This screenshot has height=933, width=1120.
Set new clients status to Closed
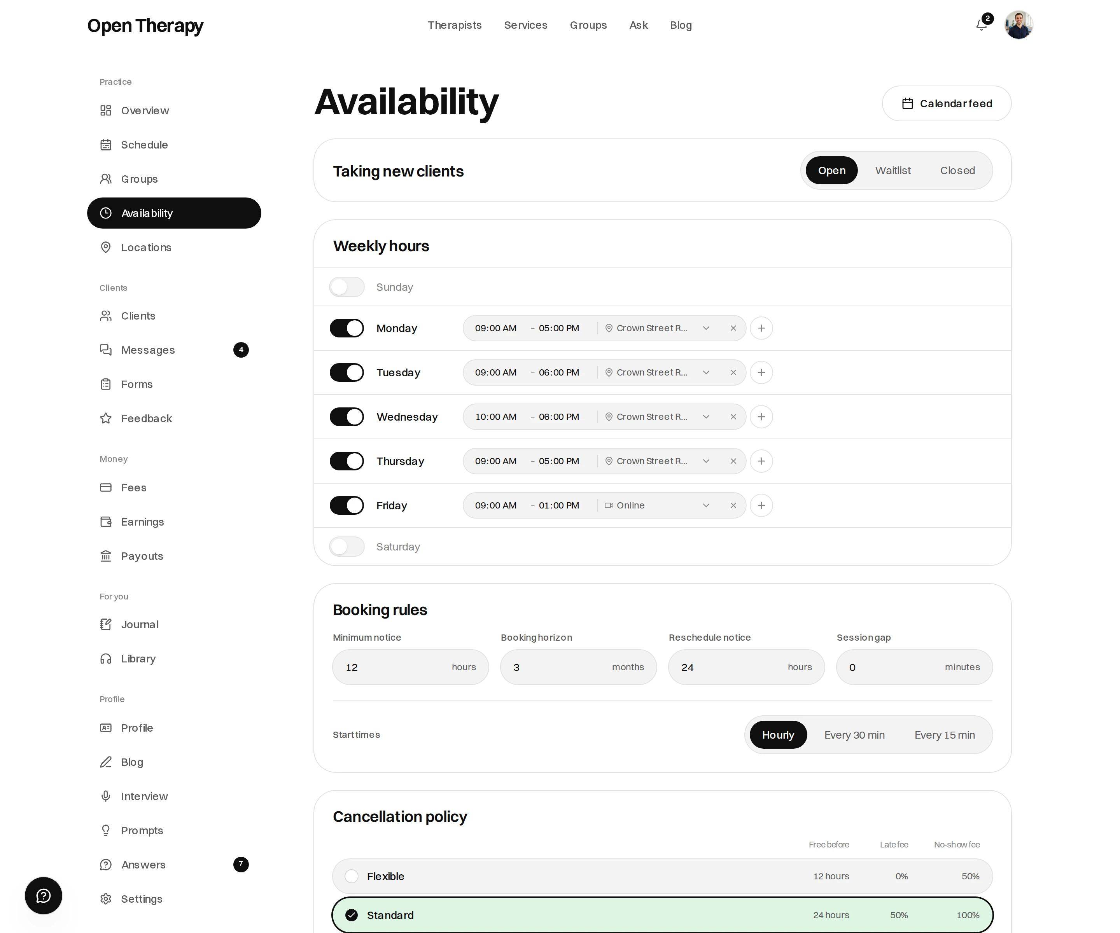957,170
